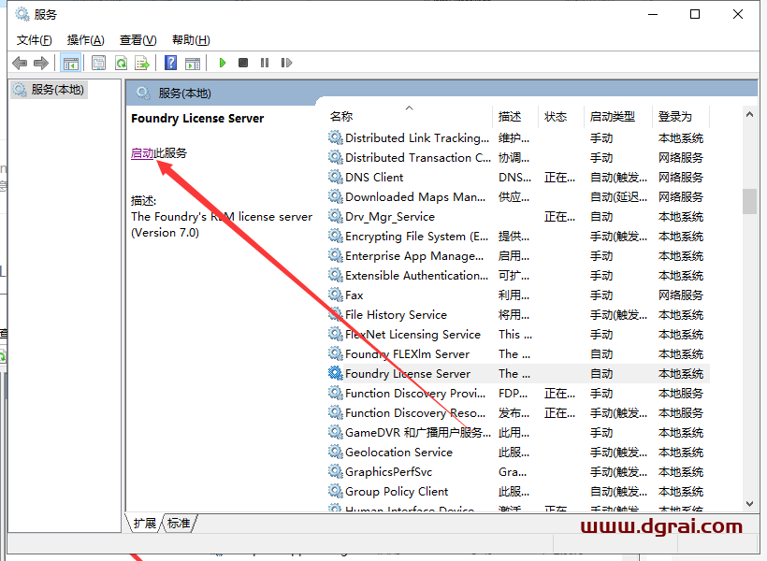Maximize the 服务 window
Image resolution: width=767 pixels, height=561 pixels.
point(695,14)
